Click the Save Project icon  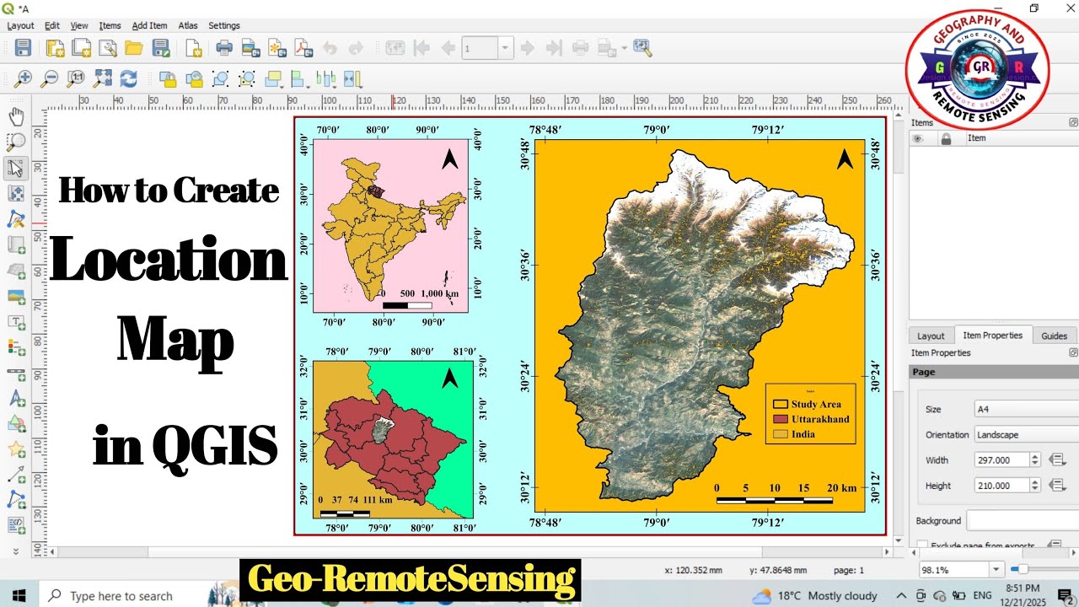click(x=23, y=48)
